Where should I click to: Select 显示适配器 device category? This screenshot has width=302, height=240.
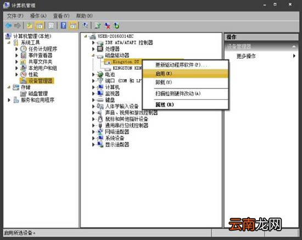point(117,144)
